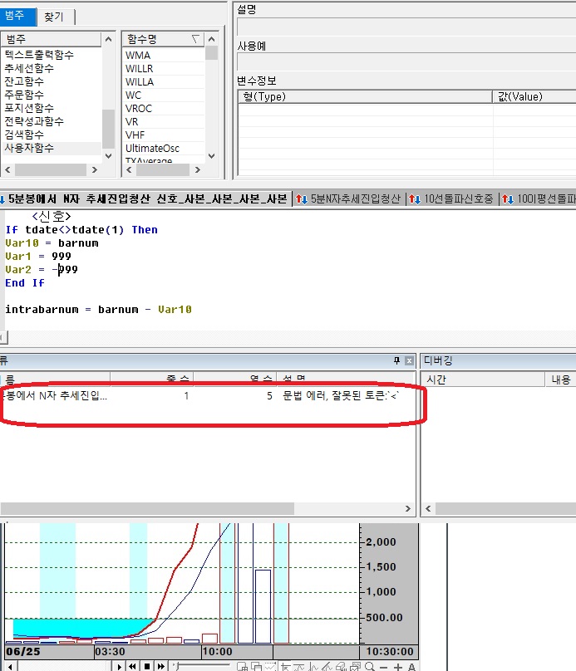The width and height of the screenshot is (576, 671).
Task: Click the stop button in chart playback controls
Action: click(x=147, y=665)
